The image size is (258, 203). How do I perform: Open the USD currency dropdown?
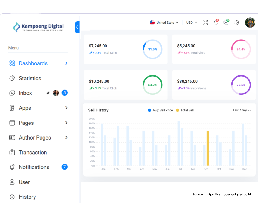pyautogui.click(x=191, y=23)
